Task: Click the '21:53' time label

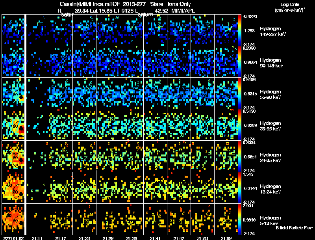Action: pyautogui.click(x=202, y=238)
